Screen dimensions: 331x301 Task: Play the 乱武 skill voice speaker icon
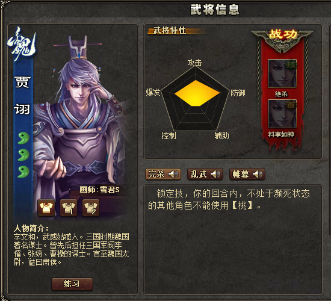[215, 174]
